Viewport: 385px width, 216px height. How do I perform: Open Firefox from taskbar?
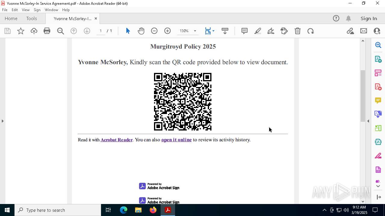click(x=153, y=210)
